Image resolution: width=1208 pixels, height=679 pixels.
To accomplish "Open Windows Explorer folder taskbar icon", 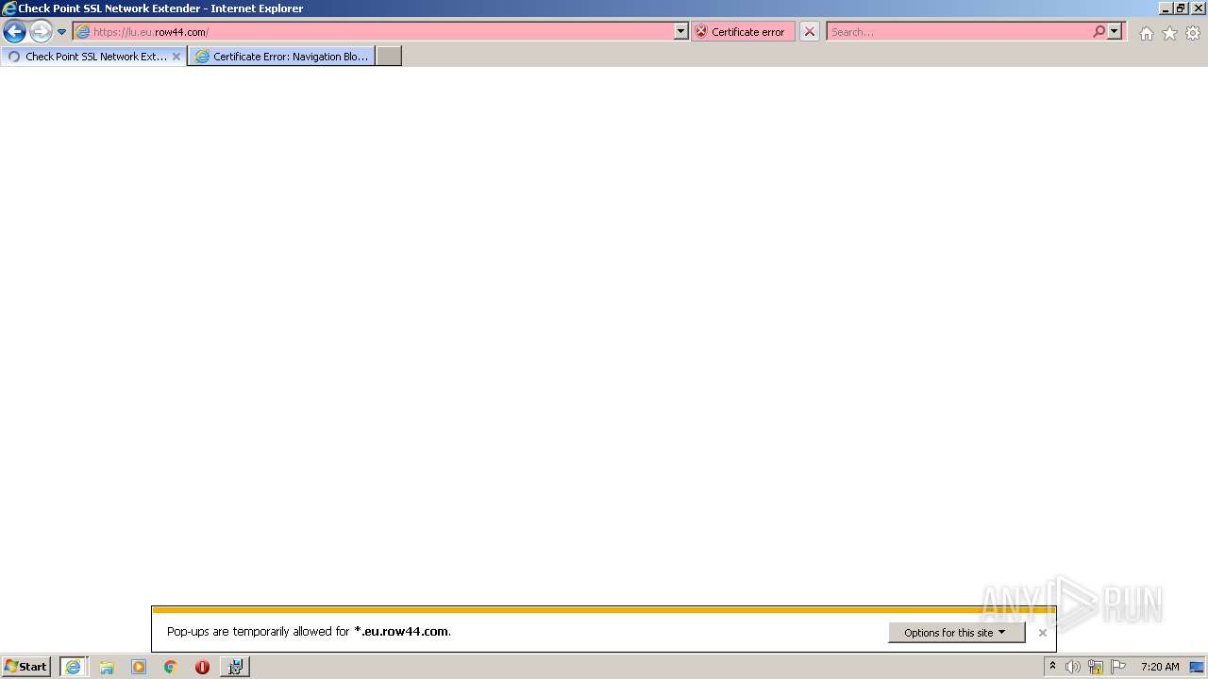I will [x=107, y=667].
